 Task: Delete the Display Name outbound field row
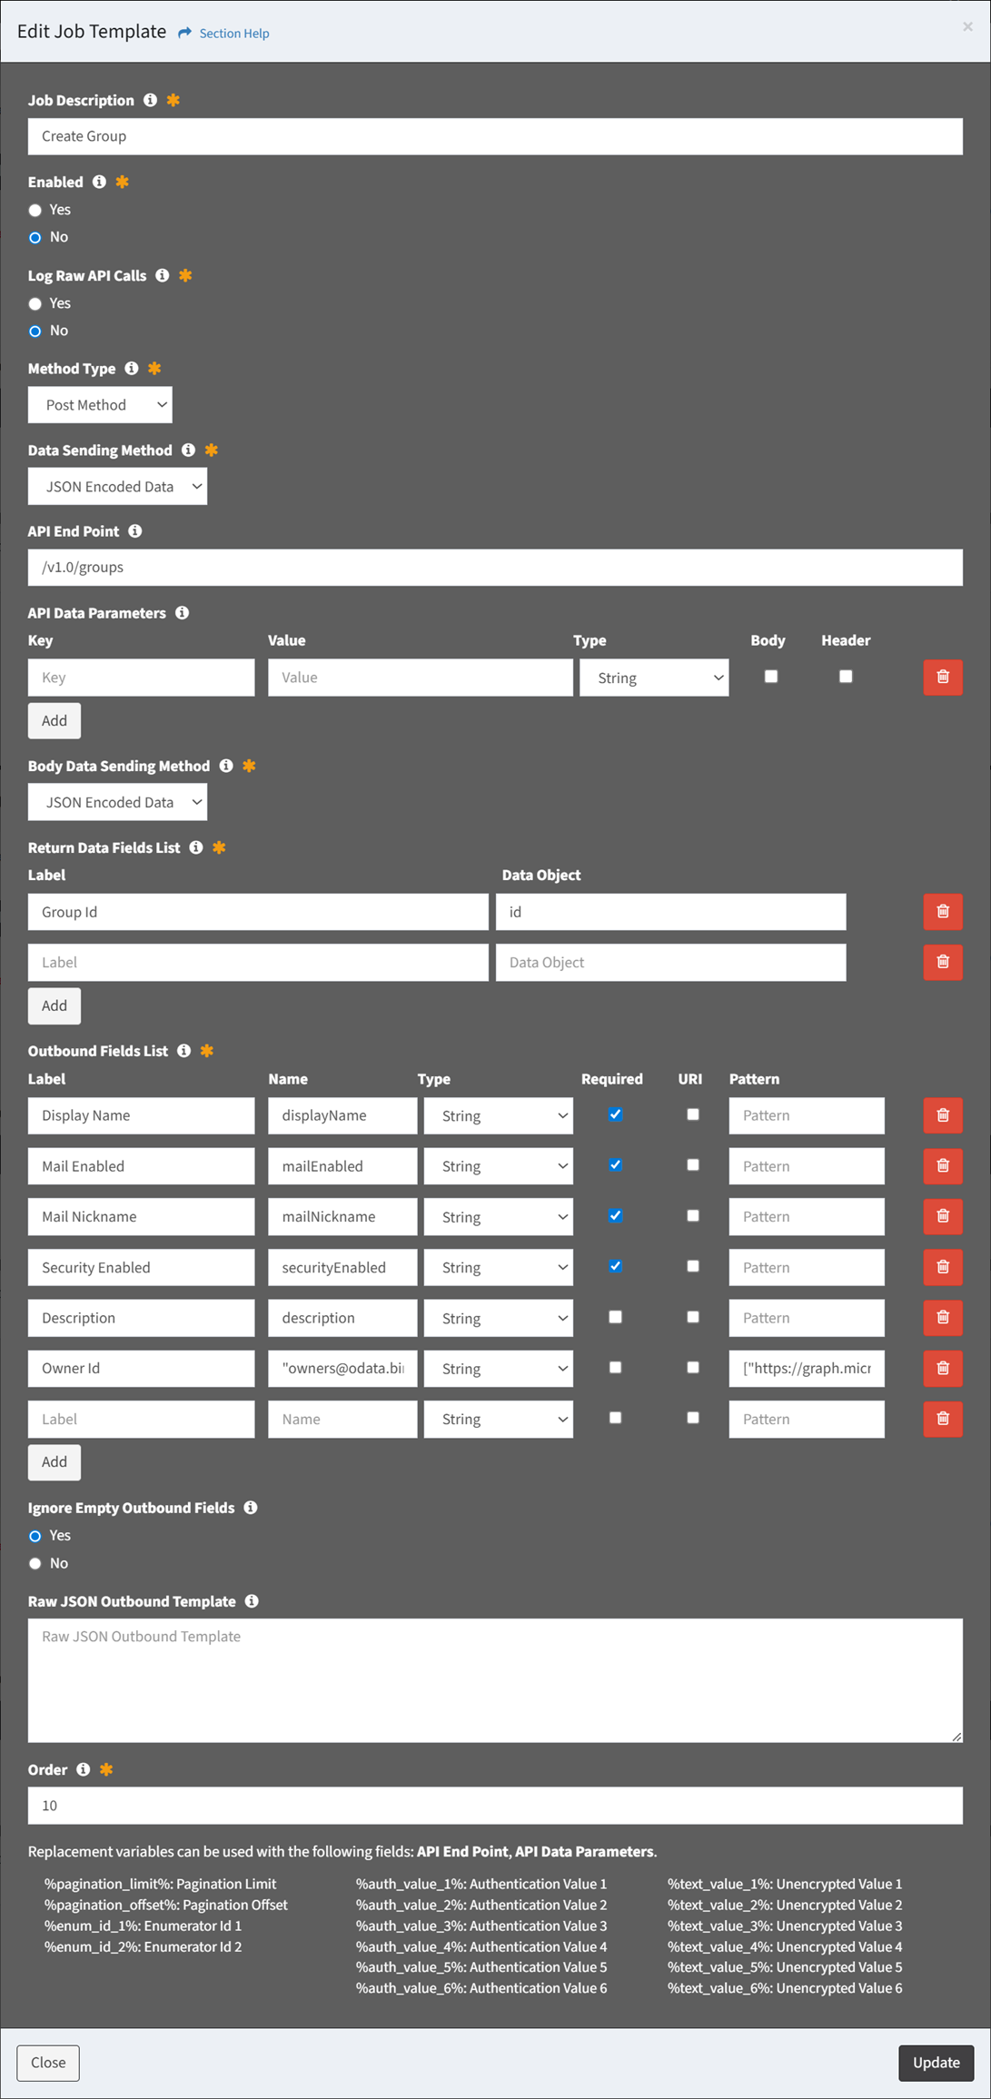click(x=942, y=1115)
